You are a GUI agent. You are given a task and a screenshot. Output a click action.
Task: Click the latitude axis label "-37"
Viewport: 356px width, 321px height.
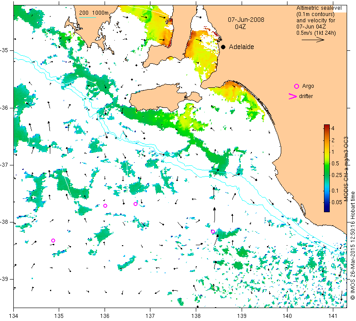4,165
